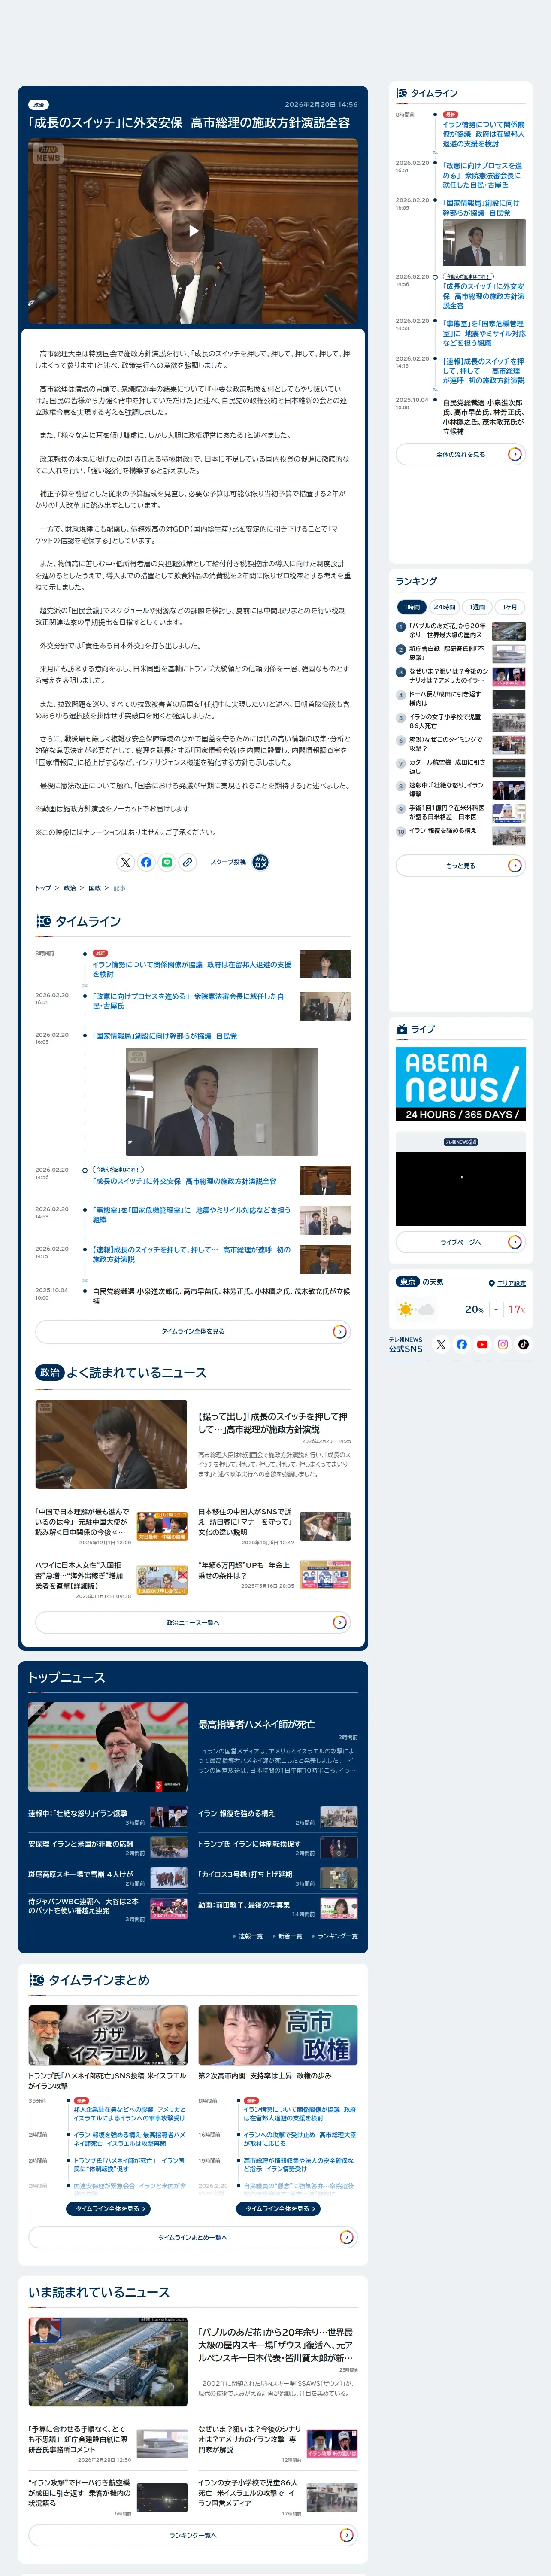Click sidebar タイムライン heading icon

point(402,93)
